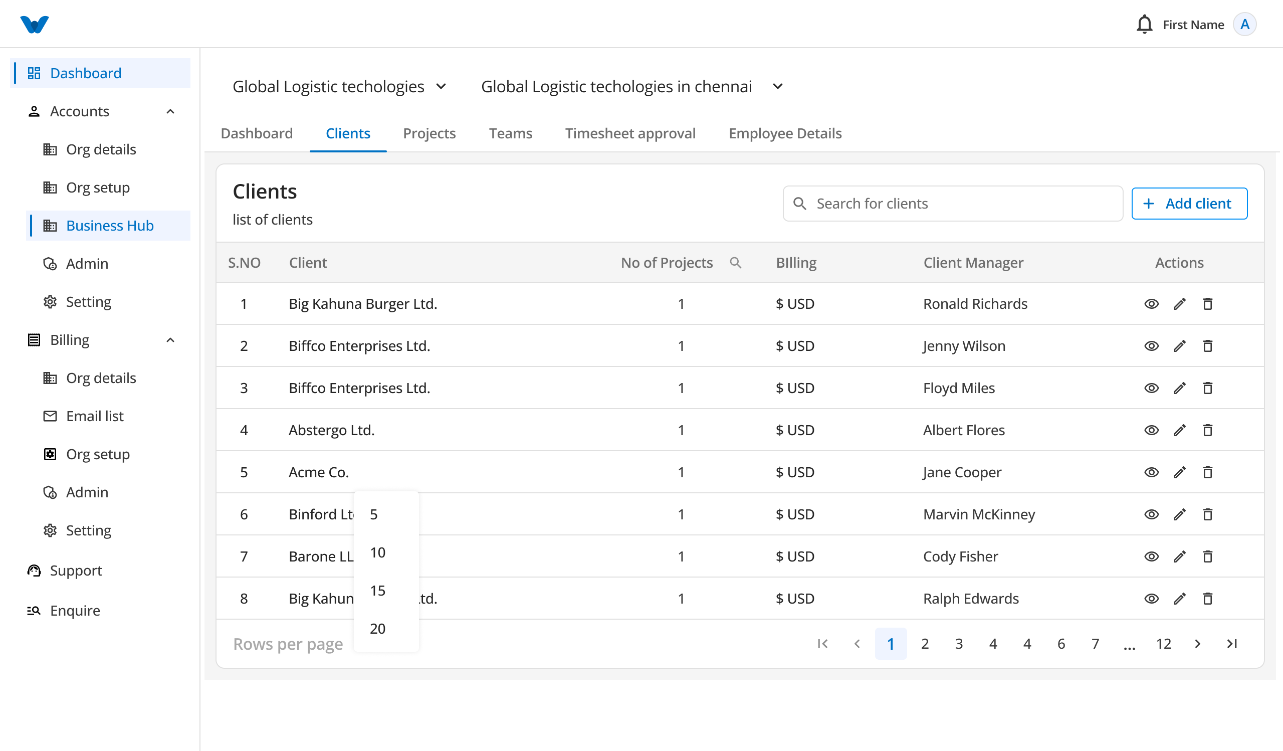The width and height of the screenshot is (1283, 751).
Task: Go to page 2
Action: click(x=925, y=644)
